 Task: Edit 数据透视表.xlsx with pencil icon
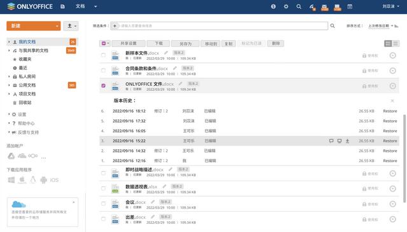point(164,186)
